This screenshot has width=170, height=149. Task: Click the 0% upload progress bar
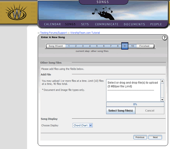[135, 104]
